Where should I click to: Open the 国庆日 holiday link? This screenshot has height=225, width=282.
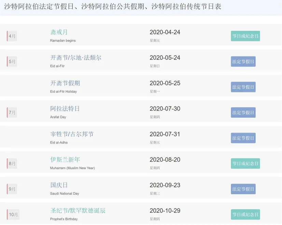tap(59, 185)
